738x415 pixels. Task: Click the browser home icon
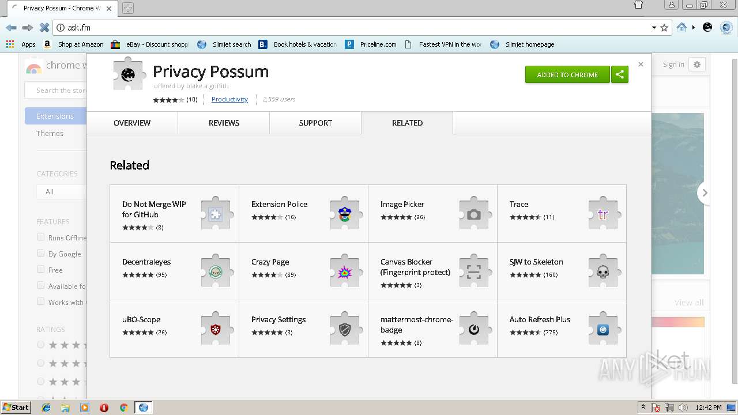pos(681,27)
